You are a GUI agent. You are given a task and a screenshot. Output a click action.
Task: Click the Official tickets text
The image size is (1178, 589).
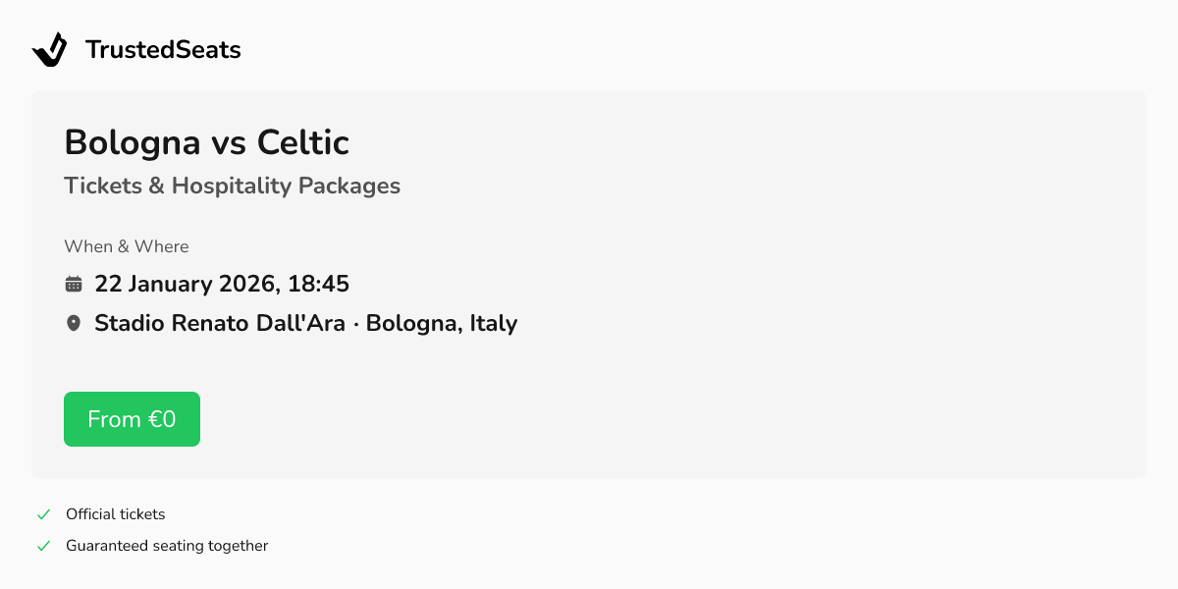tap(116, 514)
